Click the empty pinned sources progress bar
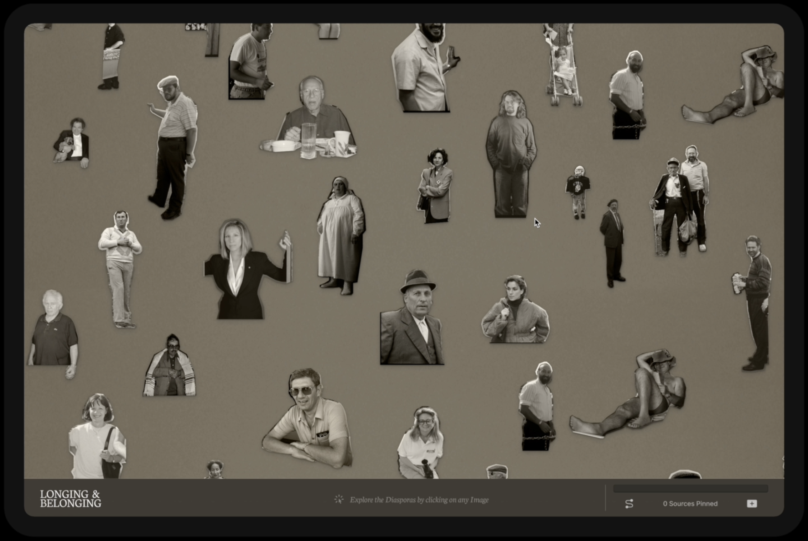This screenshot has width=808, height=541. (x=690, y=489)
